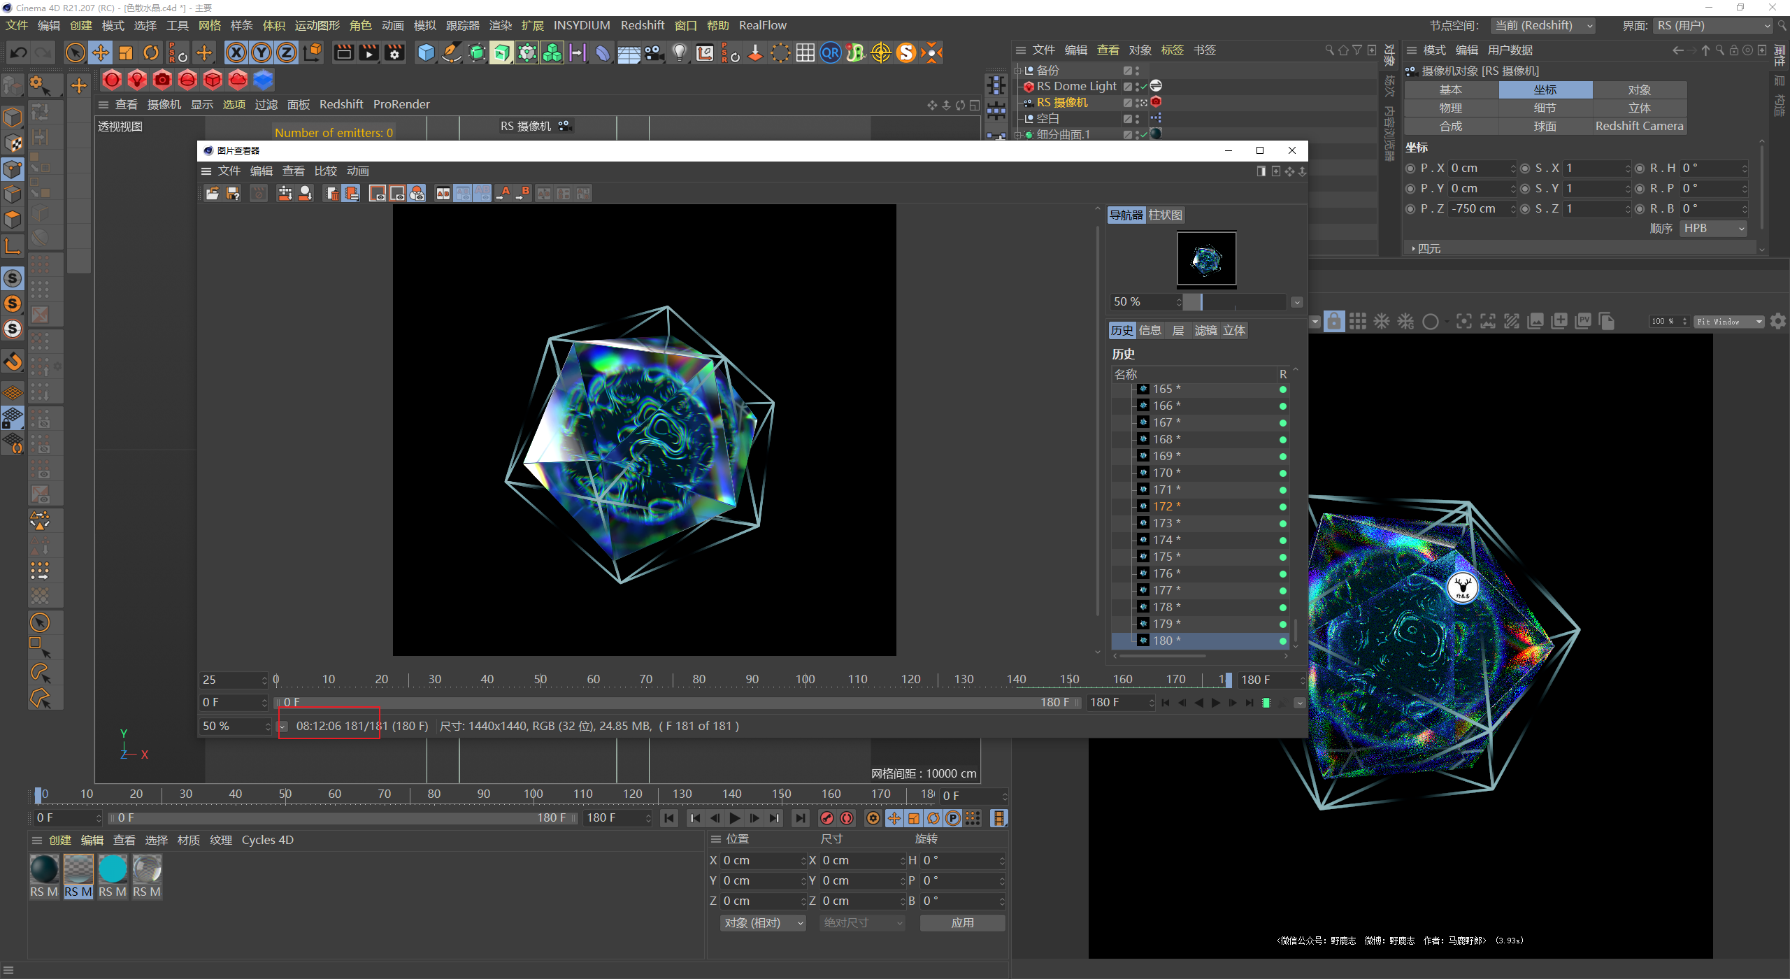
Task: Switch to the 柱状图 tab
Action: click(x=1165, y=215)
